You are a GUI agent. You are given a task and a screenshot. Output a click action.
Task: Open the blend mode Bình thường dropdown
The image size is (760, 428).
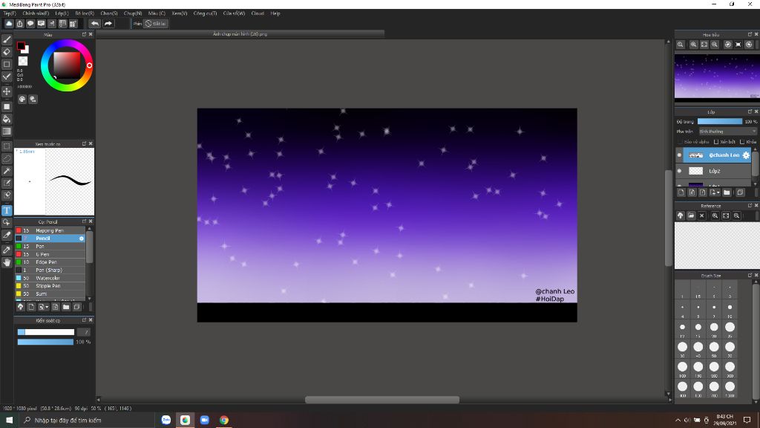tap(727, 132)
